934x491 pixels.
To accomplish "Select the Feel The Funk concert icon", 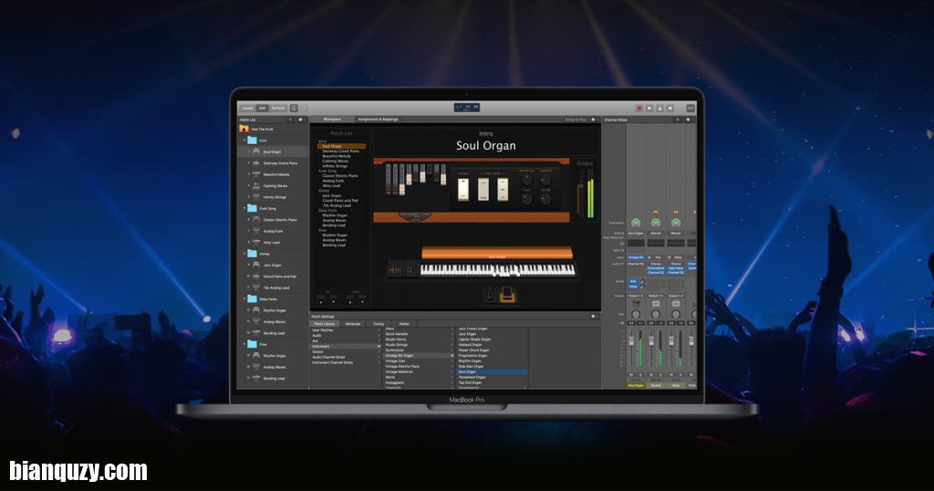I will coord(244,129).
